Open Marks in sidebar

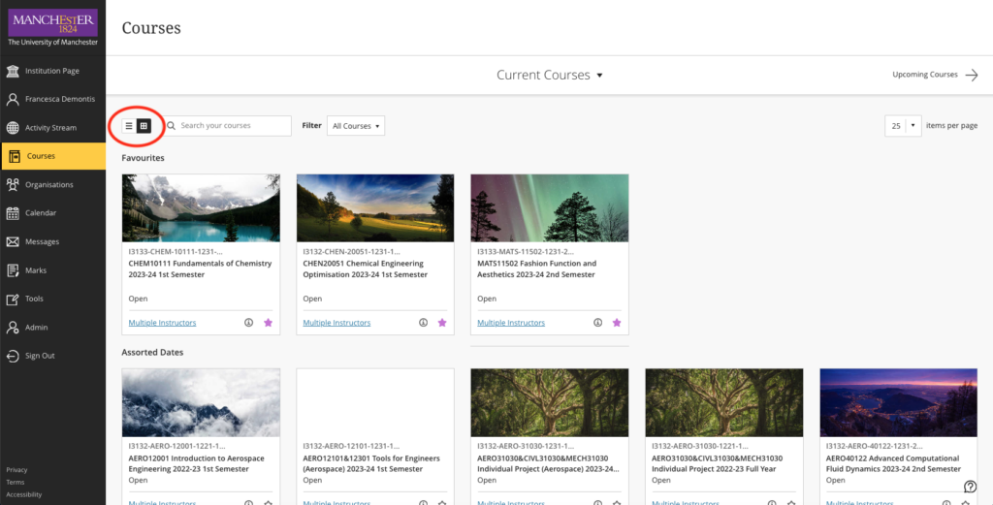pyautogui.click(x=52, y=270)
